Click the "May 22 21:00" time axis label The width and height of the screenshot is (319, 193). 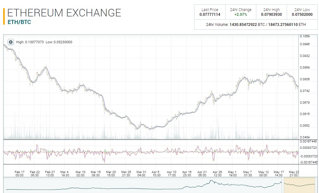click(x=294, y=173)
